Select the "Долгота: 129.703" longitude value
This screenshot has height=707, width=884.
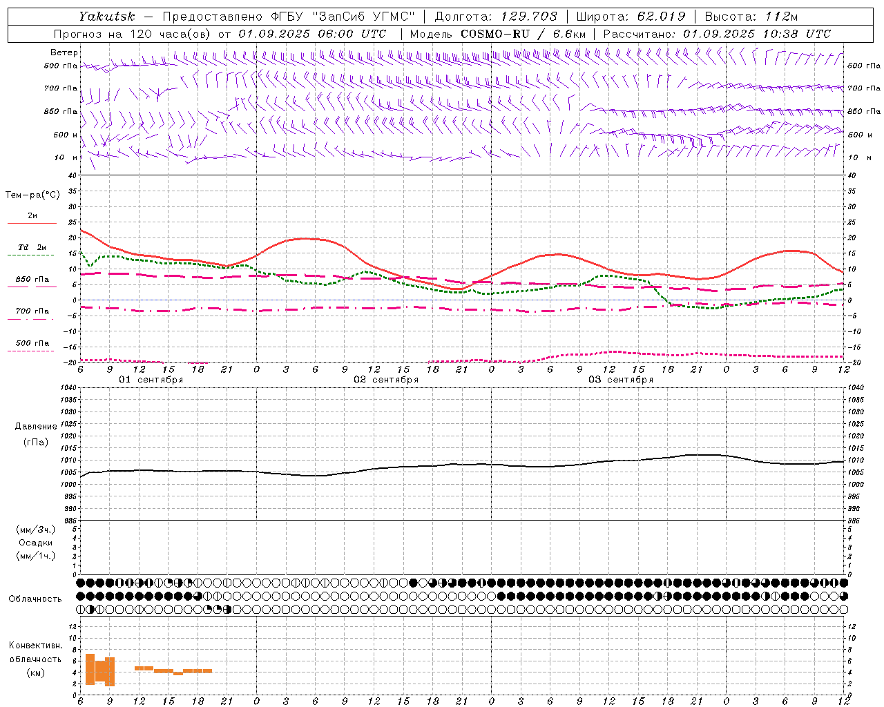click(x=496, y=17)
